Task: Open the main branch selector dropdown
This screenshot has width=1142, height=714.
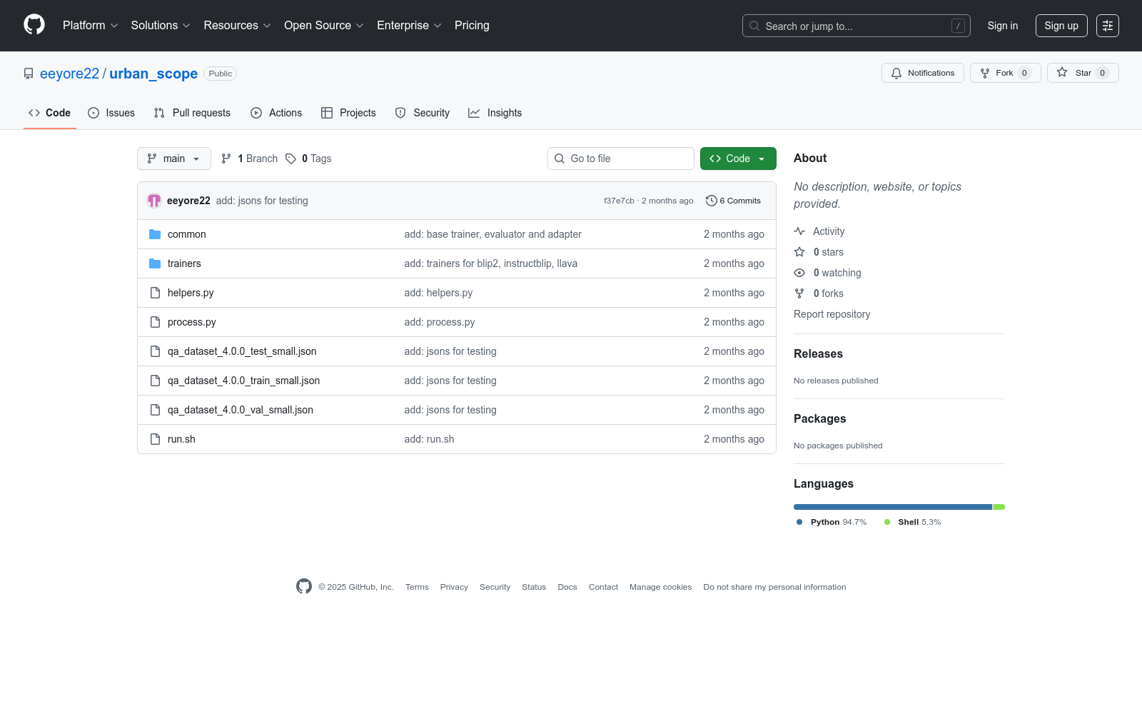Action: 174,159
